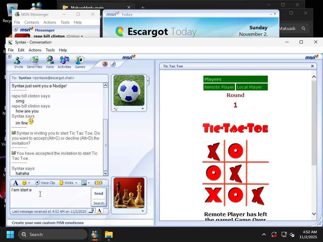
Task: Click the sync update tray icon
Action: pos(274,234)
